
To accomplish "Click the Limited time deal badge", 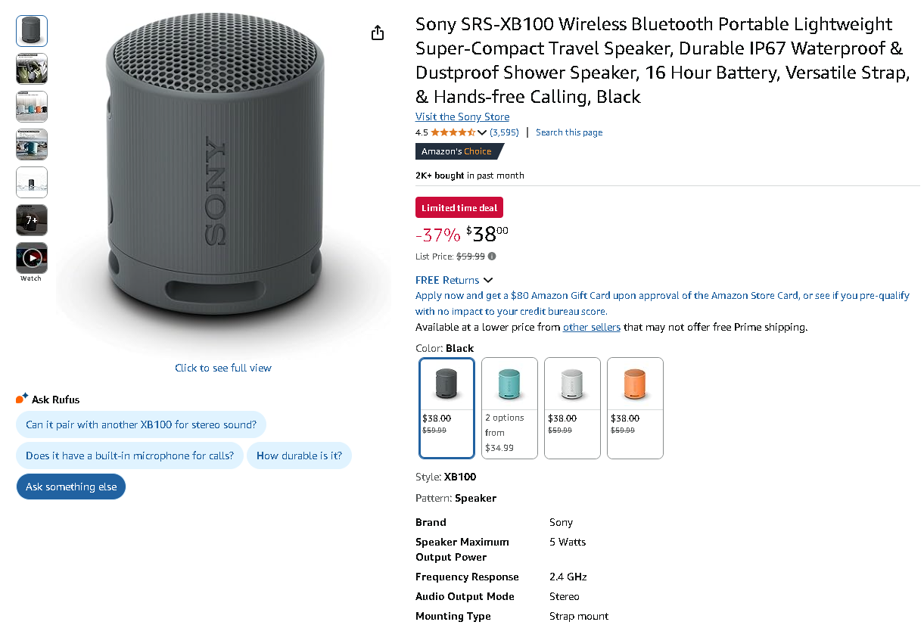I will 459,207.
